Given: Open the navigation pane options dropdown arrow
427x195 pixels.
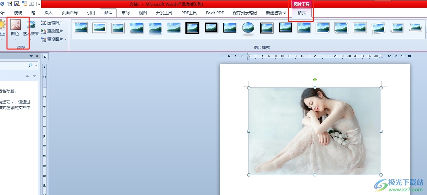Looking at the screenshot, I should pyautogui.click(x=31, y=56).
